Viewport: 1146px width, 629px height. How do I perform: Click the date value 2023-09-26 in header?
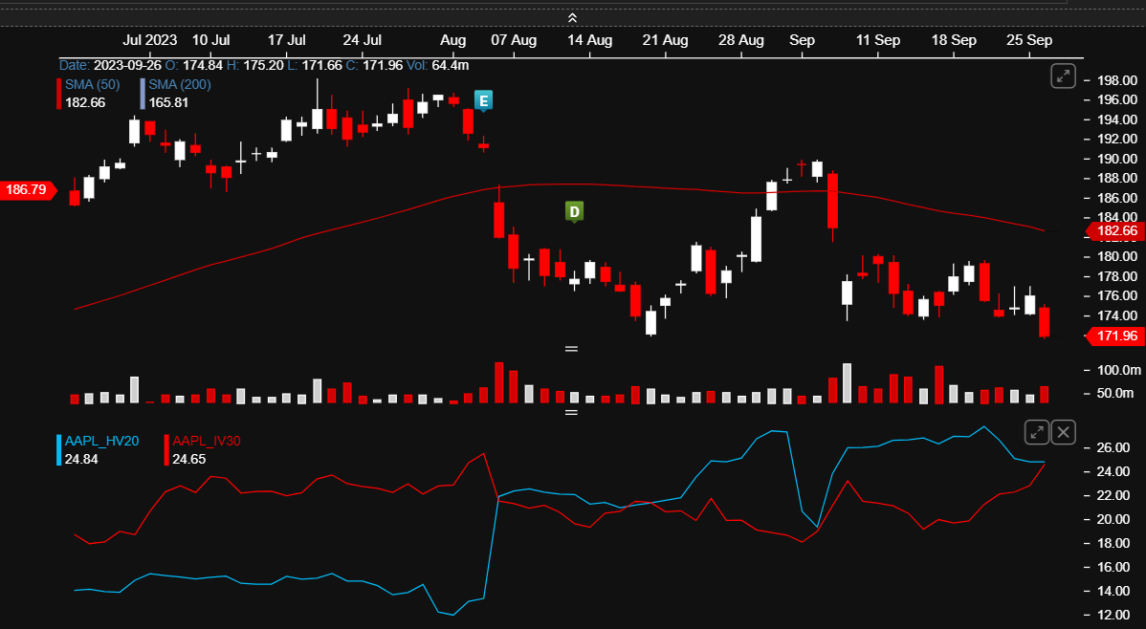point(127,66)
